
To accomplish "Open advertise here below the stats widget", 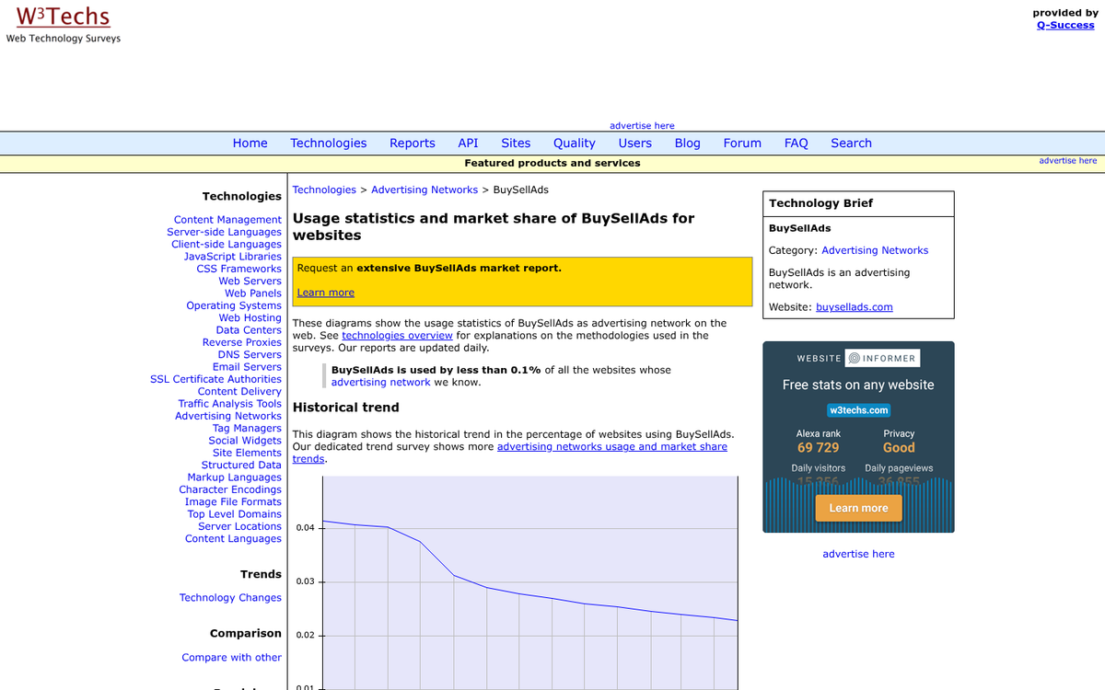I will [x=858, y=553].
